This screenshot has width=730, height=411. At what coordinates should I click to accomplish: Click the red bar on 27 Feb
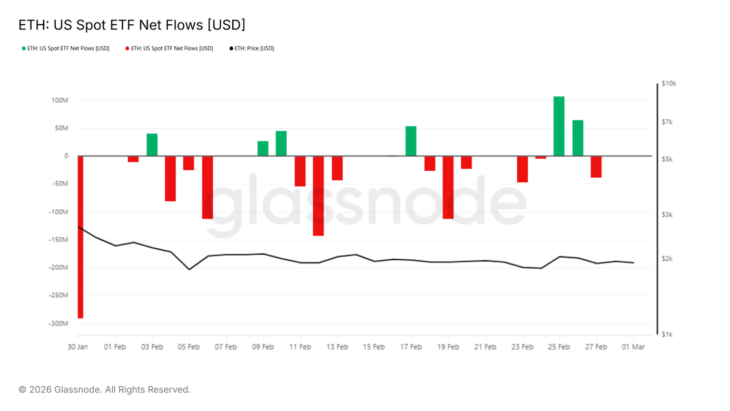tap(596, 167)
